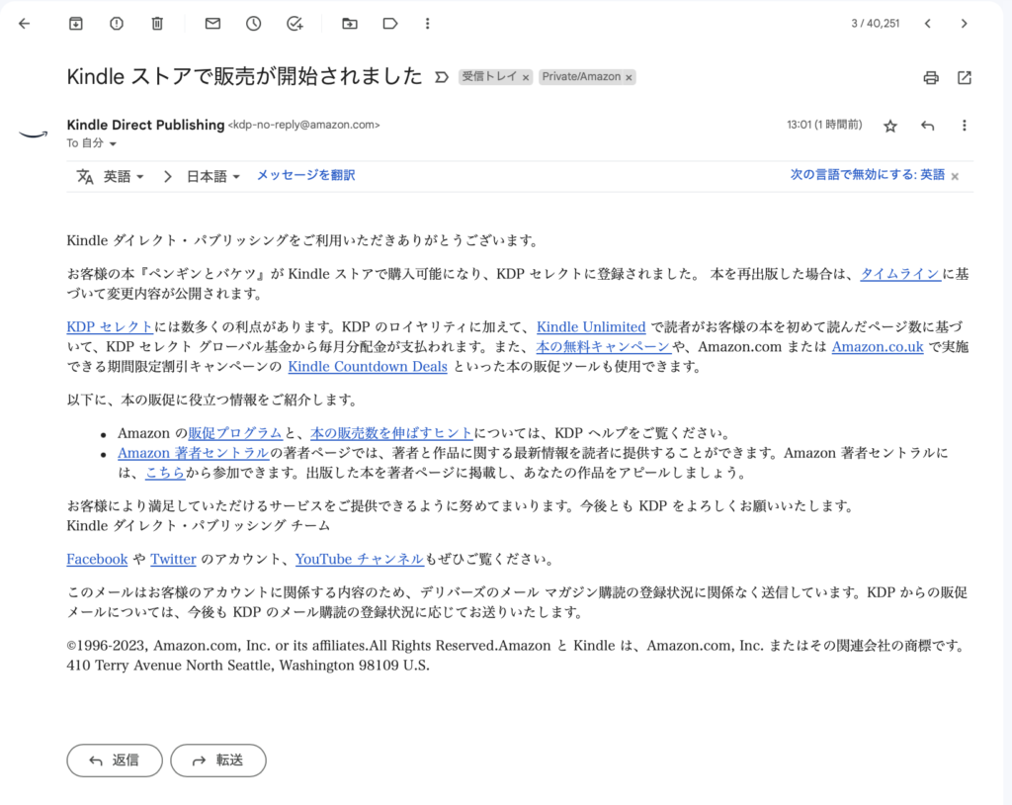Snooze this email with clock icon
Image resolution: width=1012 pixels, height=805 pixels.
point(253,24)
